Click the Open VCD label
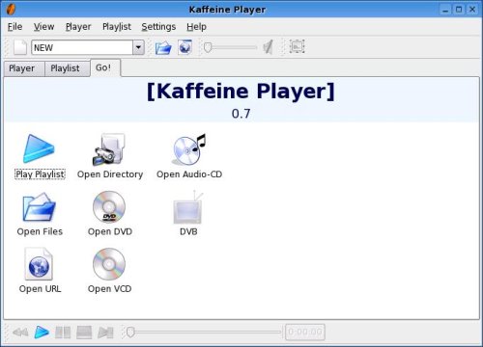483x347 pixels. (x=109, y=289)
